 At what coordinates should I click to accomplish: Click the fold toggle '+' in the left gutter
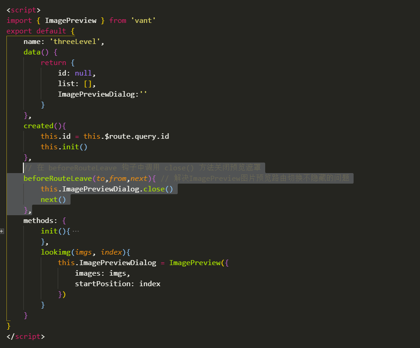tap(2, 231)
